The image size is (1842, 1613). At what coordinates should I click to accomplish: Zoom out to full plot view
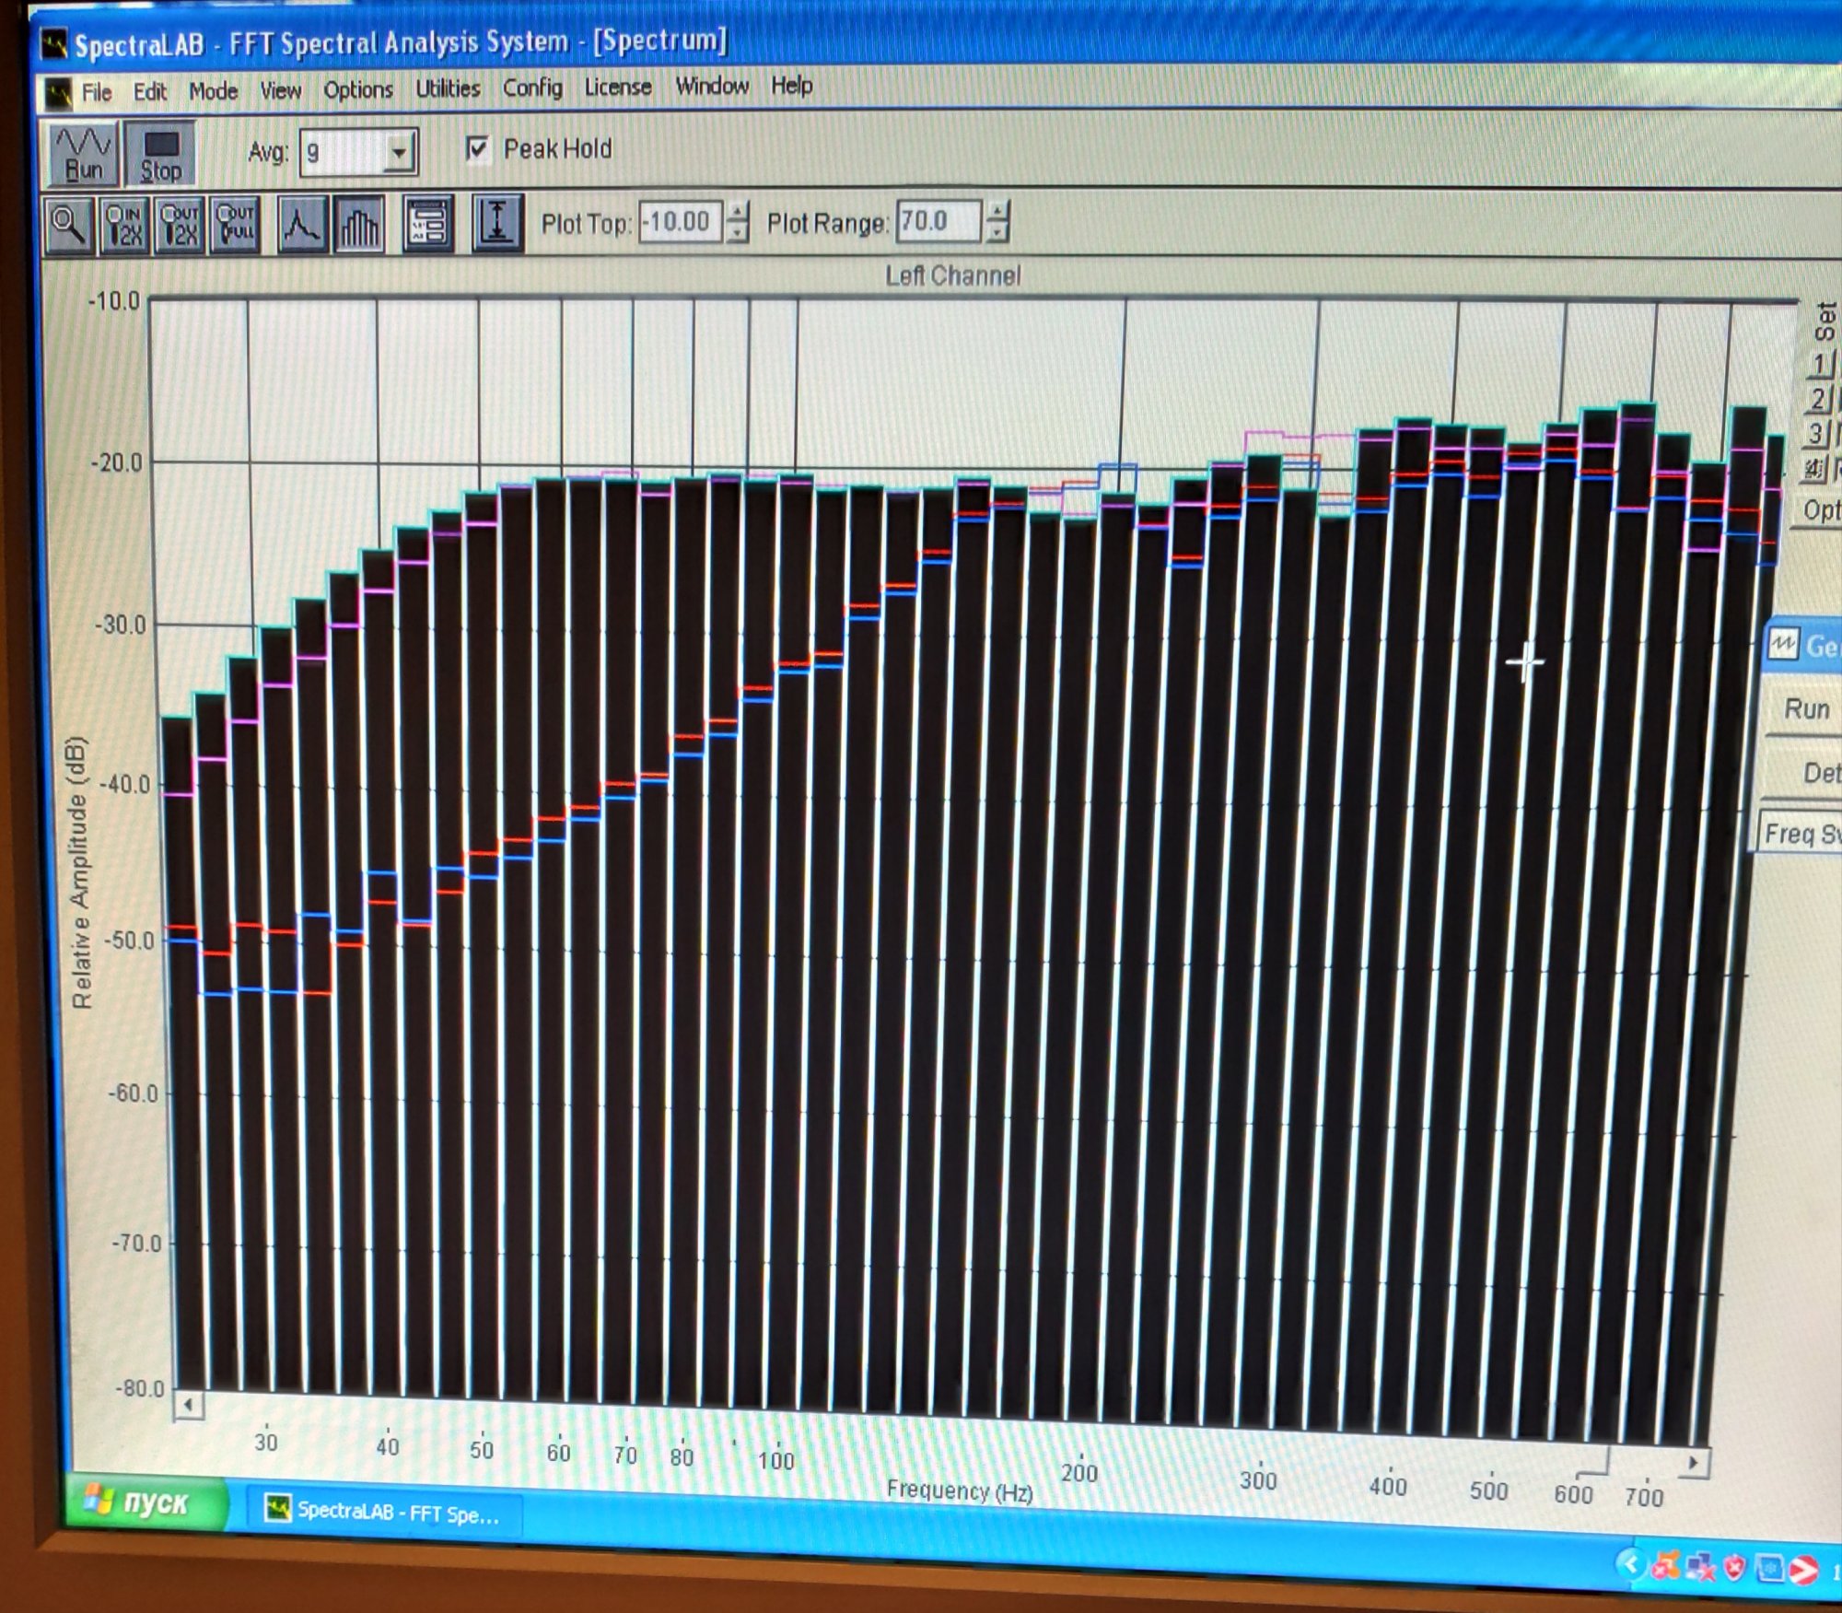(x=235, y=224)
